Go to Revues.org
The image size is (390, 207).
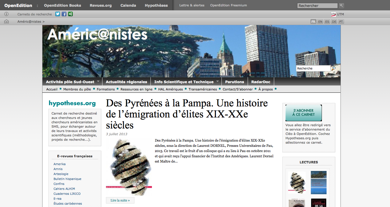[x=101, y=5]
